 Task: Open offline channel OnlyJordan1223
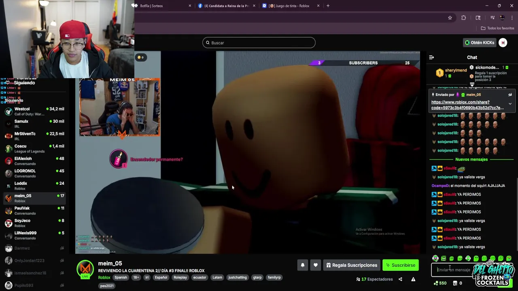point(34,261)
